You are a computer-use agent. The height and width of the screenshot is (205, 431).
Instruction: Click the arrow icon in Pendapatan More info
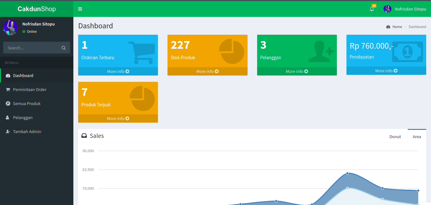tap(396, 71)
